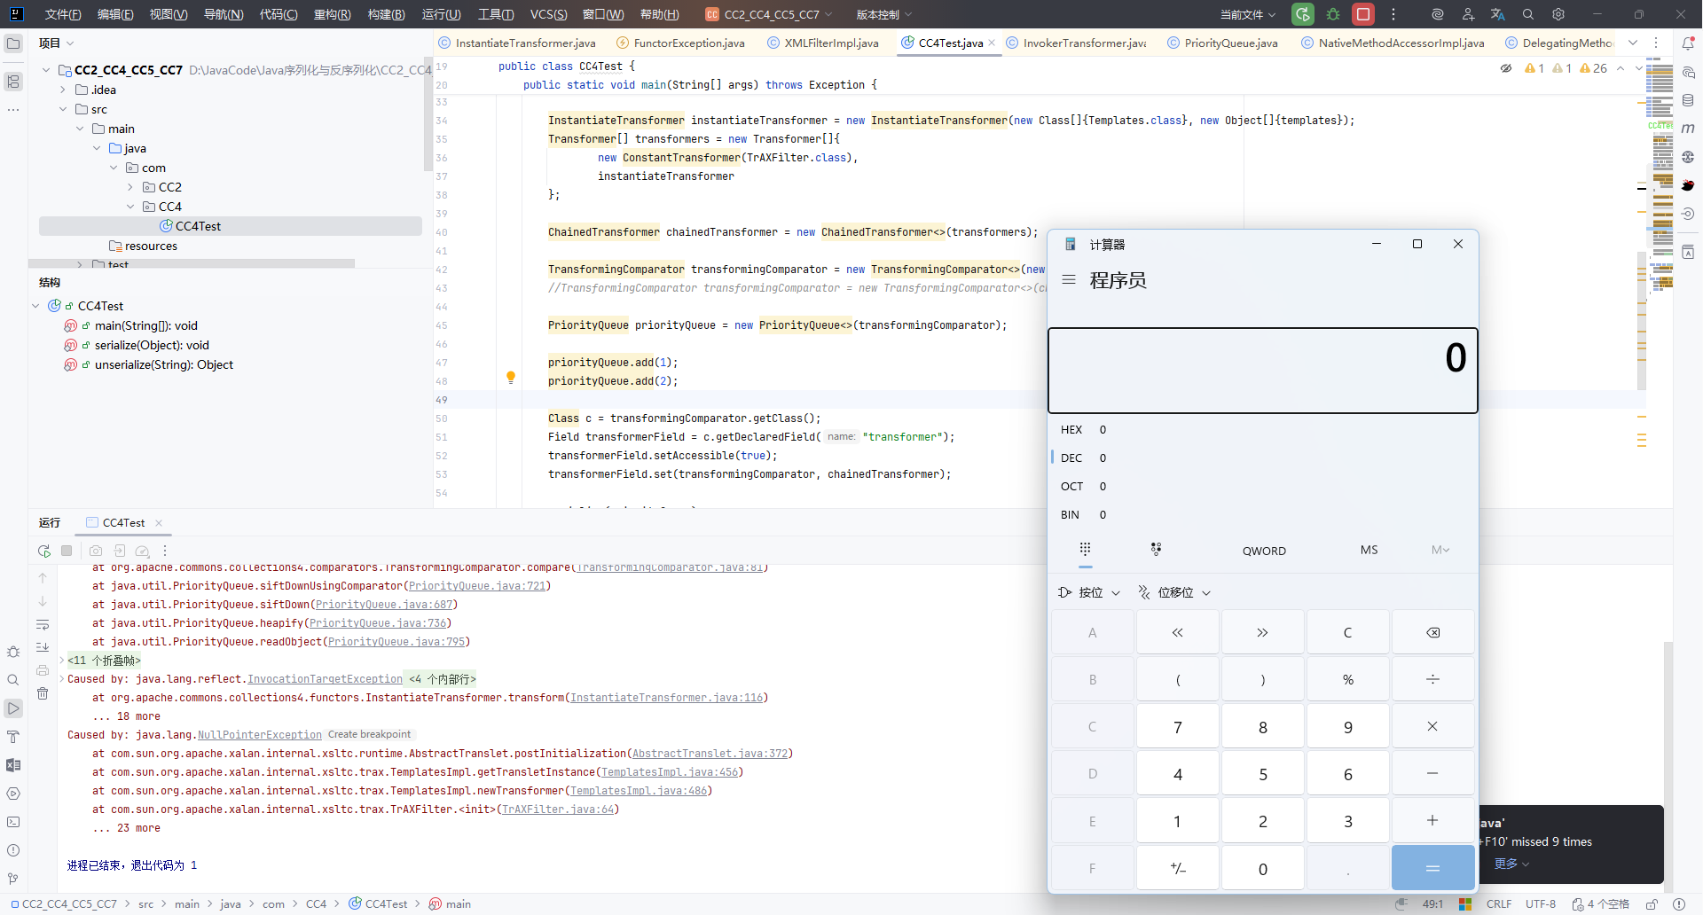1703x915 pixels.
Task: Open the 运行(U) Run menu
Action: [441, 14]
